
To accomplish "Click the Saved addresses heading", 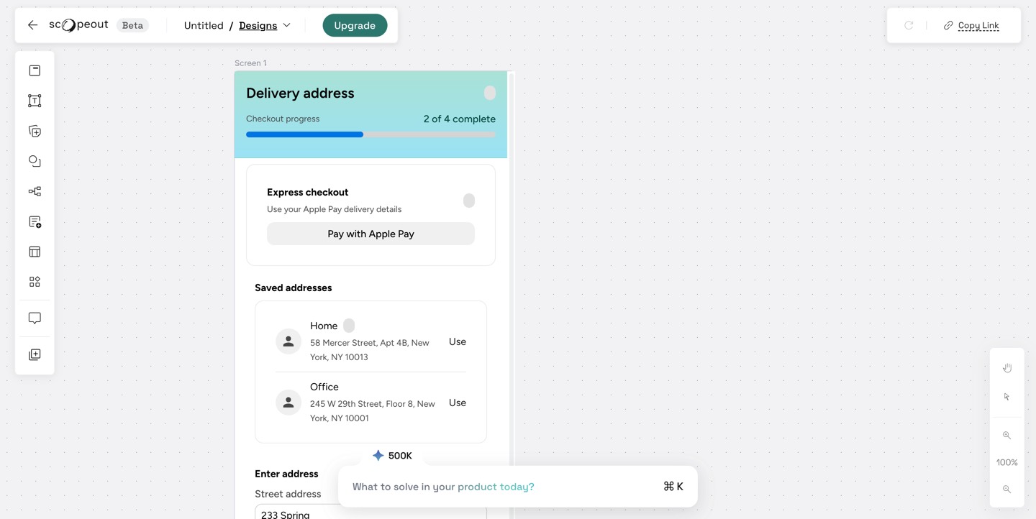I will pyautogui.click(x=294, y=288).
